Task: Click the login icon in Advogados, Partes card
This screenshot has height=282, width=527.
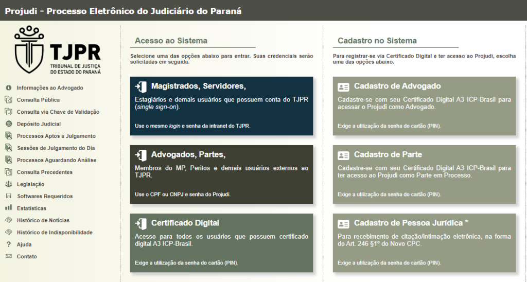Action: 141,155
